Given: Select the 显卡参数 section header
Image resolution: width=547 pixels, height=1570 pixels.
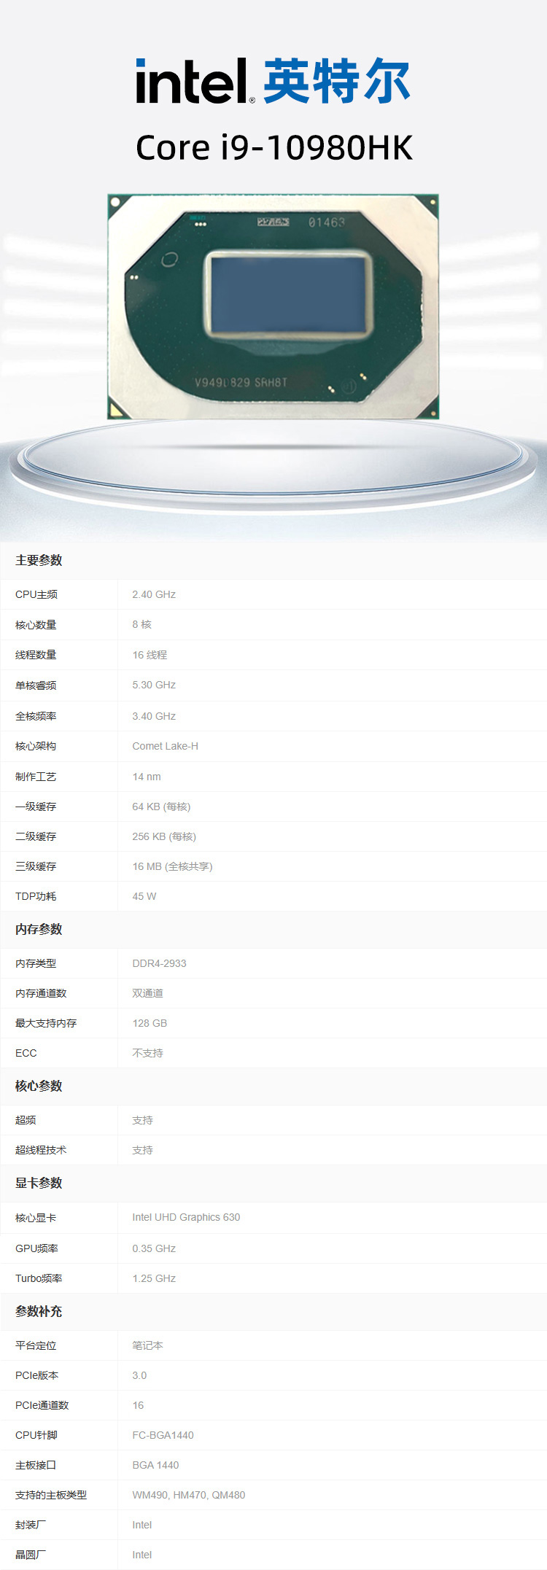Looking at the screenshot, I should [39, 1183].
